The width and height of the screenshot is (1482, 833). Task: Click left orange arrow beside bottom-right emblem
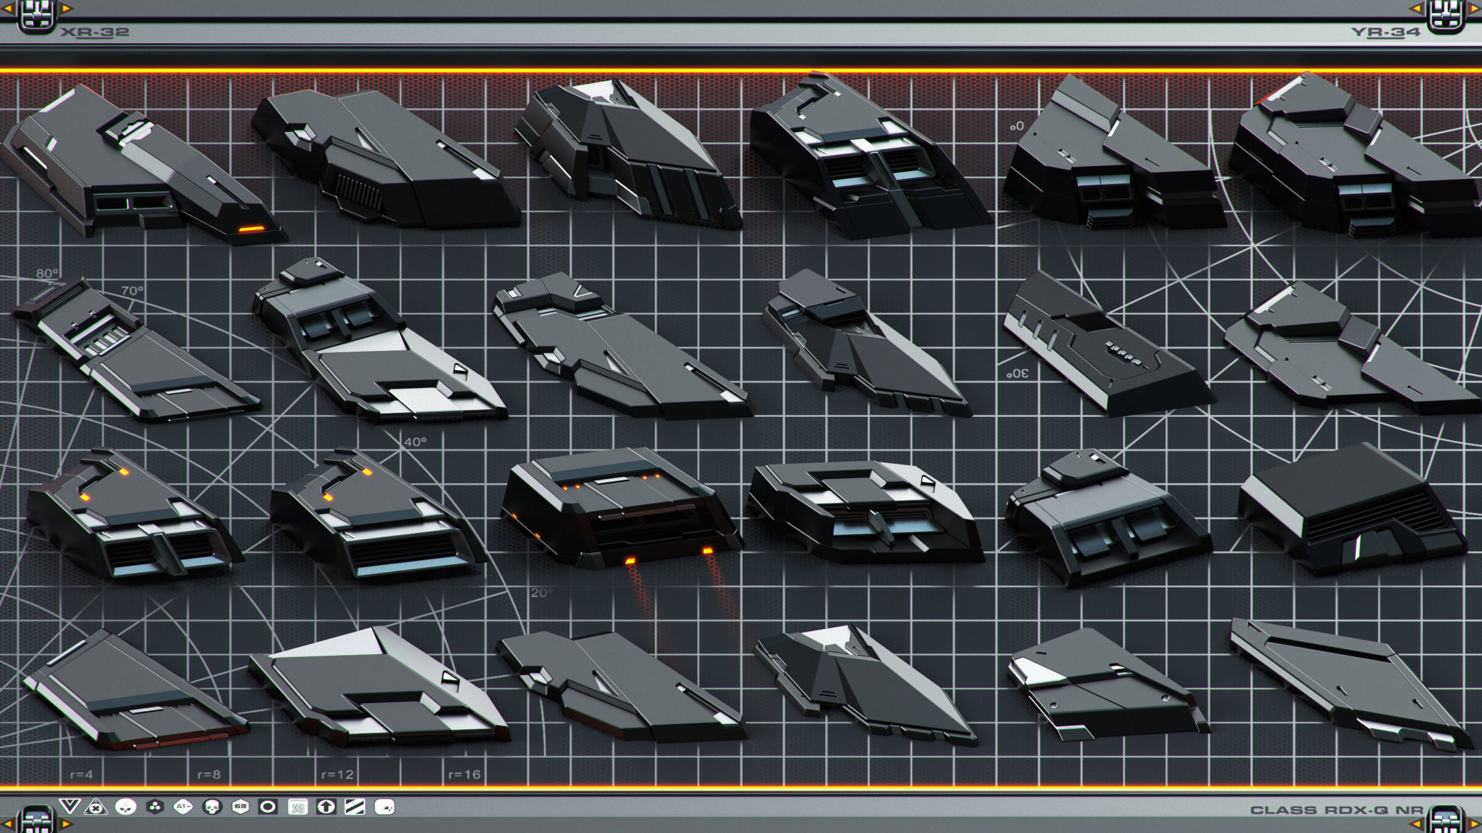point(1416,825)
